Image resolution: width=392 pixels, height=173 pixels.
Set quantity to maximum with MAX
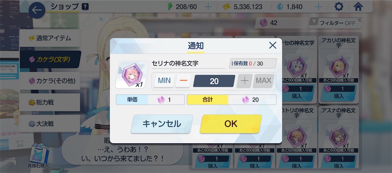(263, 81)
